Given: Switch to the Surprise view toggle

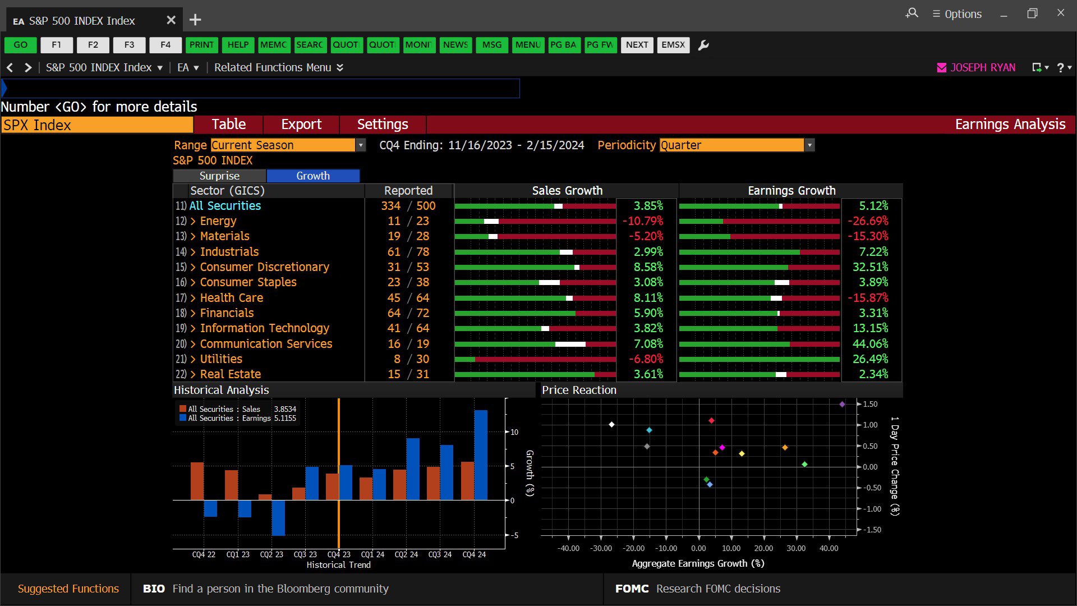Looking at the screenshot, I should (219, 176).
